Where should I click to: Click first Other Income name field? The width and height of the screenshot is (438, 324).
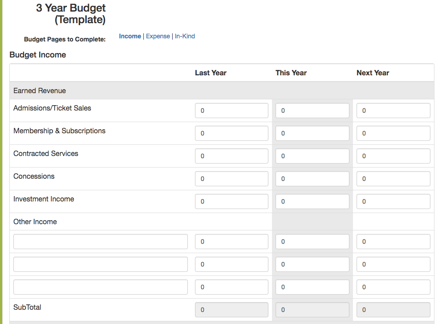(x=101, y=242)
